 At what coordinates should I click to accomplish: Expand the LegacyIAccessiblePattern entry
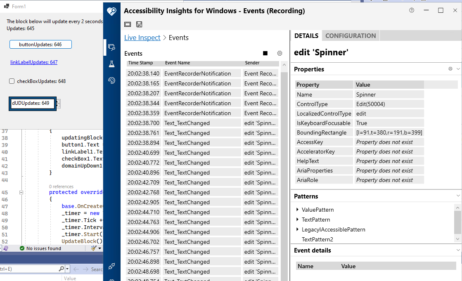298,229
